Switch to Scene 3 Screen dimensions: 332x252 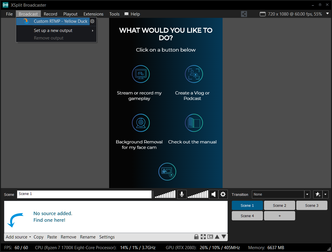click(x=312, y=205)
